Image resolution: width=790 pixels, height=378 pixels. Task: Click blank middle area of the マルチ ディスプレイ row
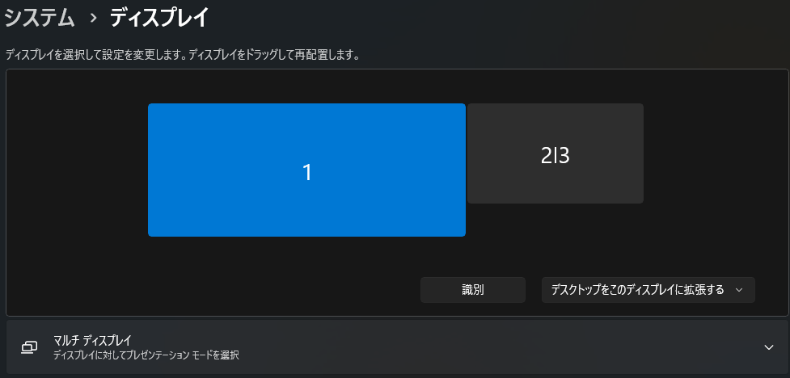tap(485, 347)
